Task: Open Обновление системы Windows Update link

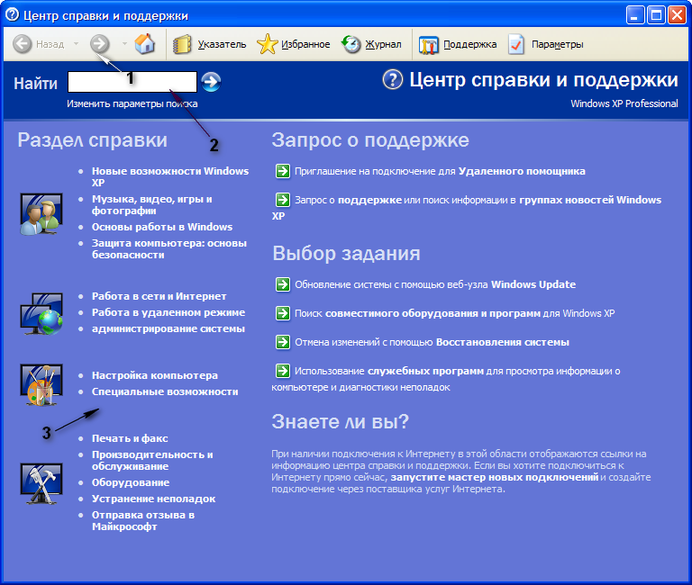Action: click(435, 284)
